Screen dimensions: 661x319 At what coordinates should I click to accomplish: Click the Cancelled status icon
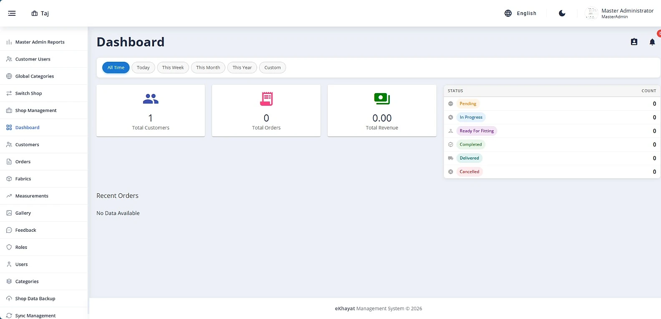coord(451,172)
